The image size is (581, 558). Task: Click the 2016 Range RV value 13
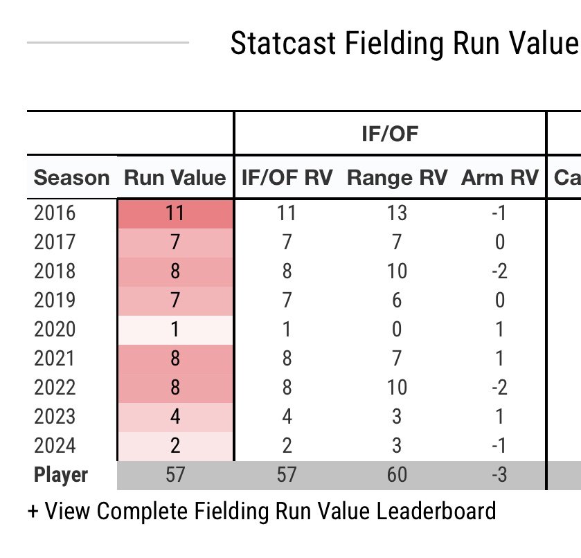(397, 213)
